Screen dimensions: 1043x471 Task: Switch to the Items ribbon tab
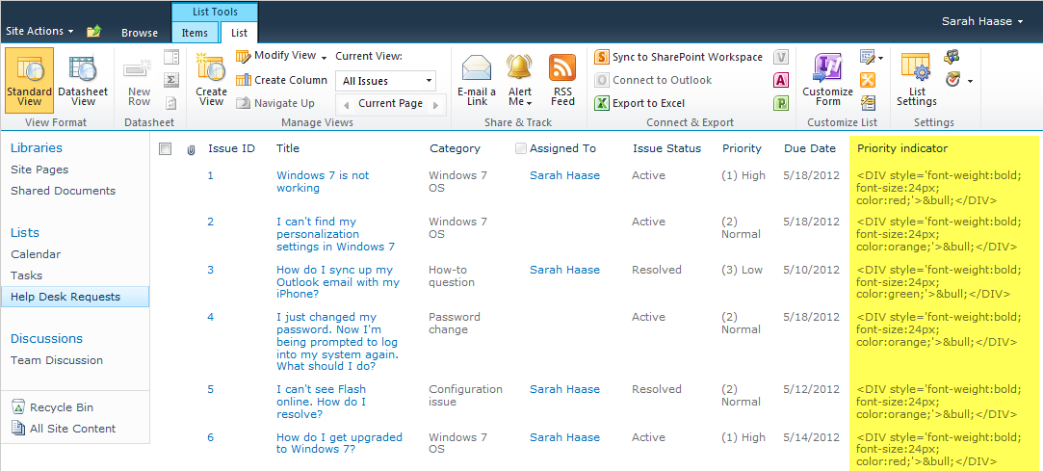(x=195, y=33)
